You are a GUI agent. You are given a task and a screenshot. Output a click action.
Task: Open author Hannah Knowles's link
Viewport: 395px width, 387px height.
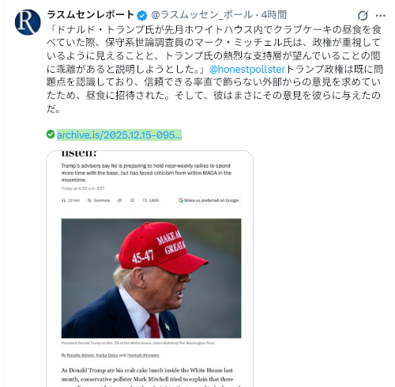[x=143, y=355]
